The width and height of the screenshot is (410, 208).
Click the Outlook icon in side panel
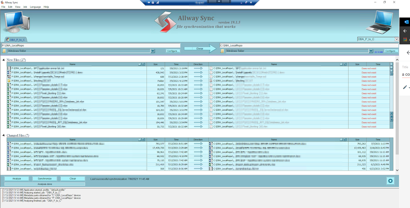(x=406, y=22)
